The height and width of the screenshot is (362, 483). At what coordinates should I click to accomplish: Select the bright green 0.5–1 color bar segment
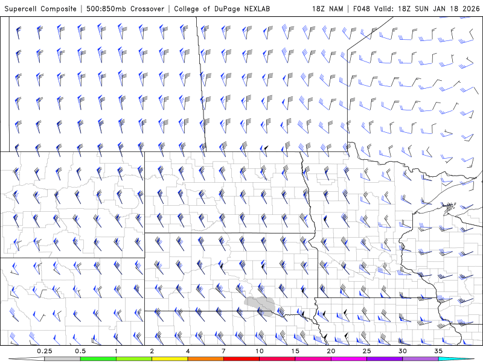pos(98,359)
